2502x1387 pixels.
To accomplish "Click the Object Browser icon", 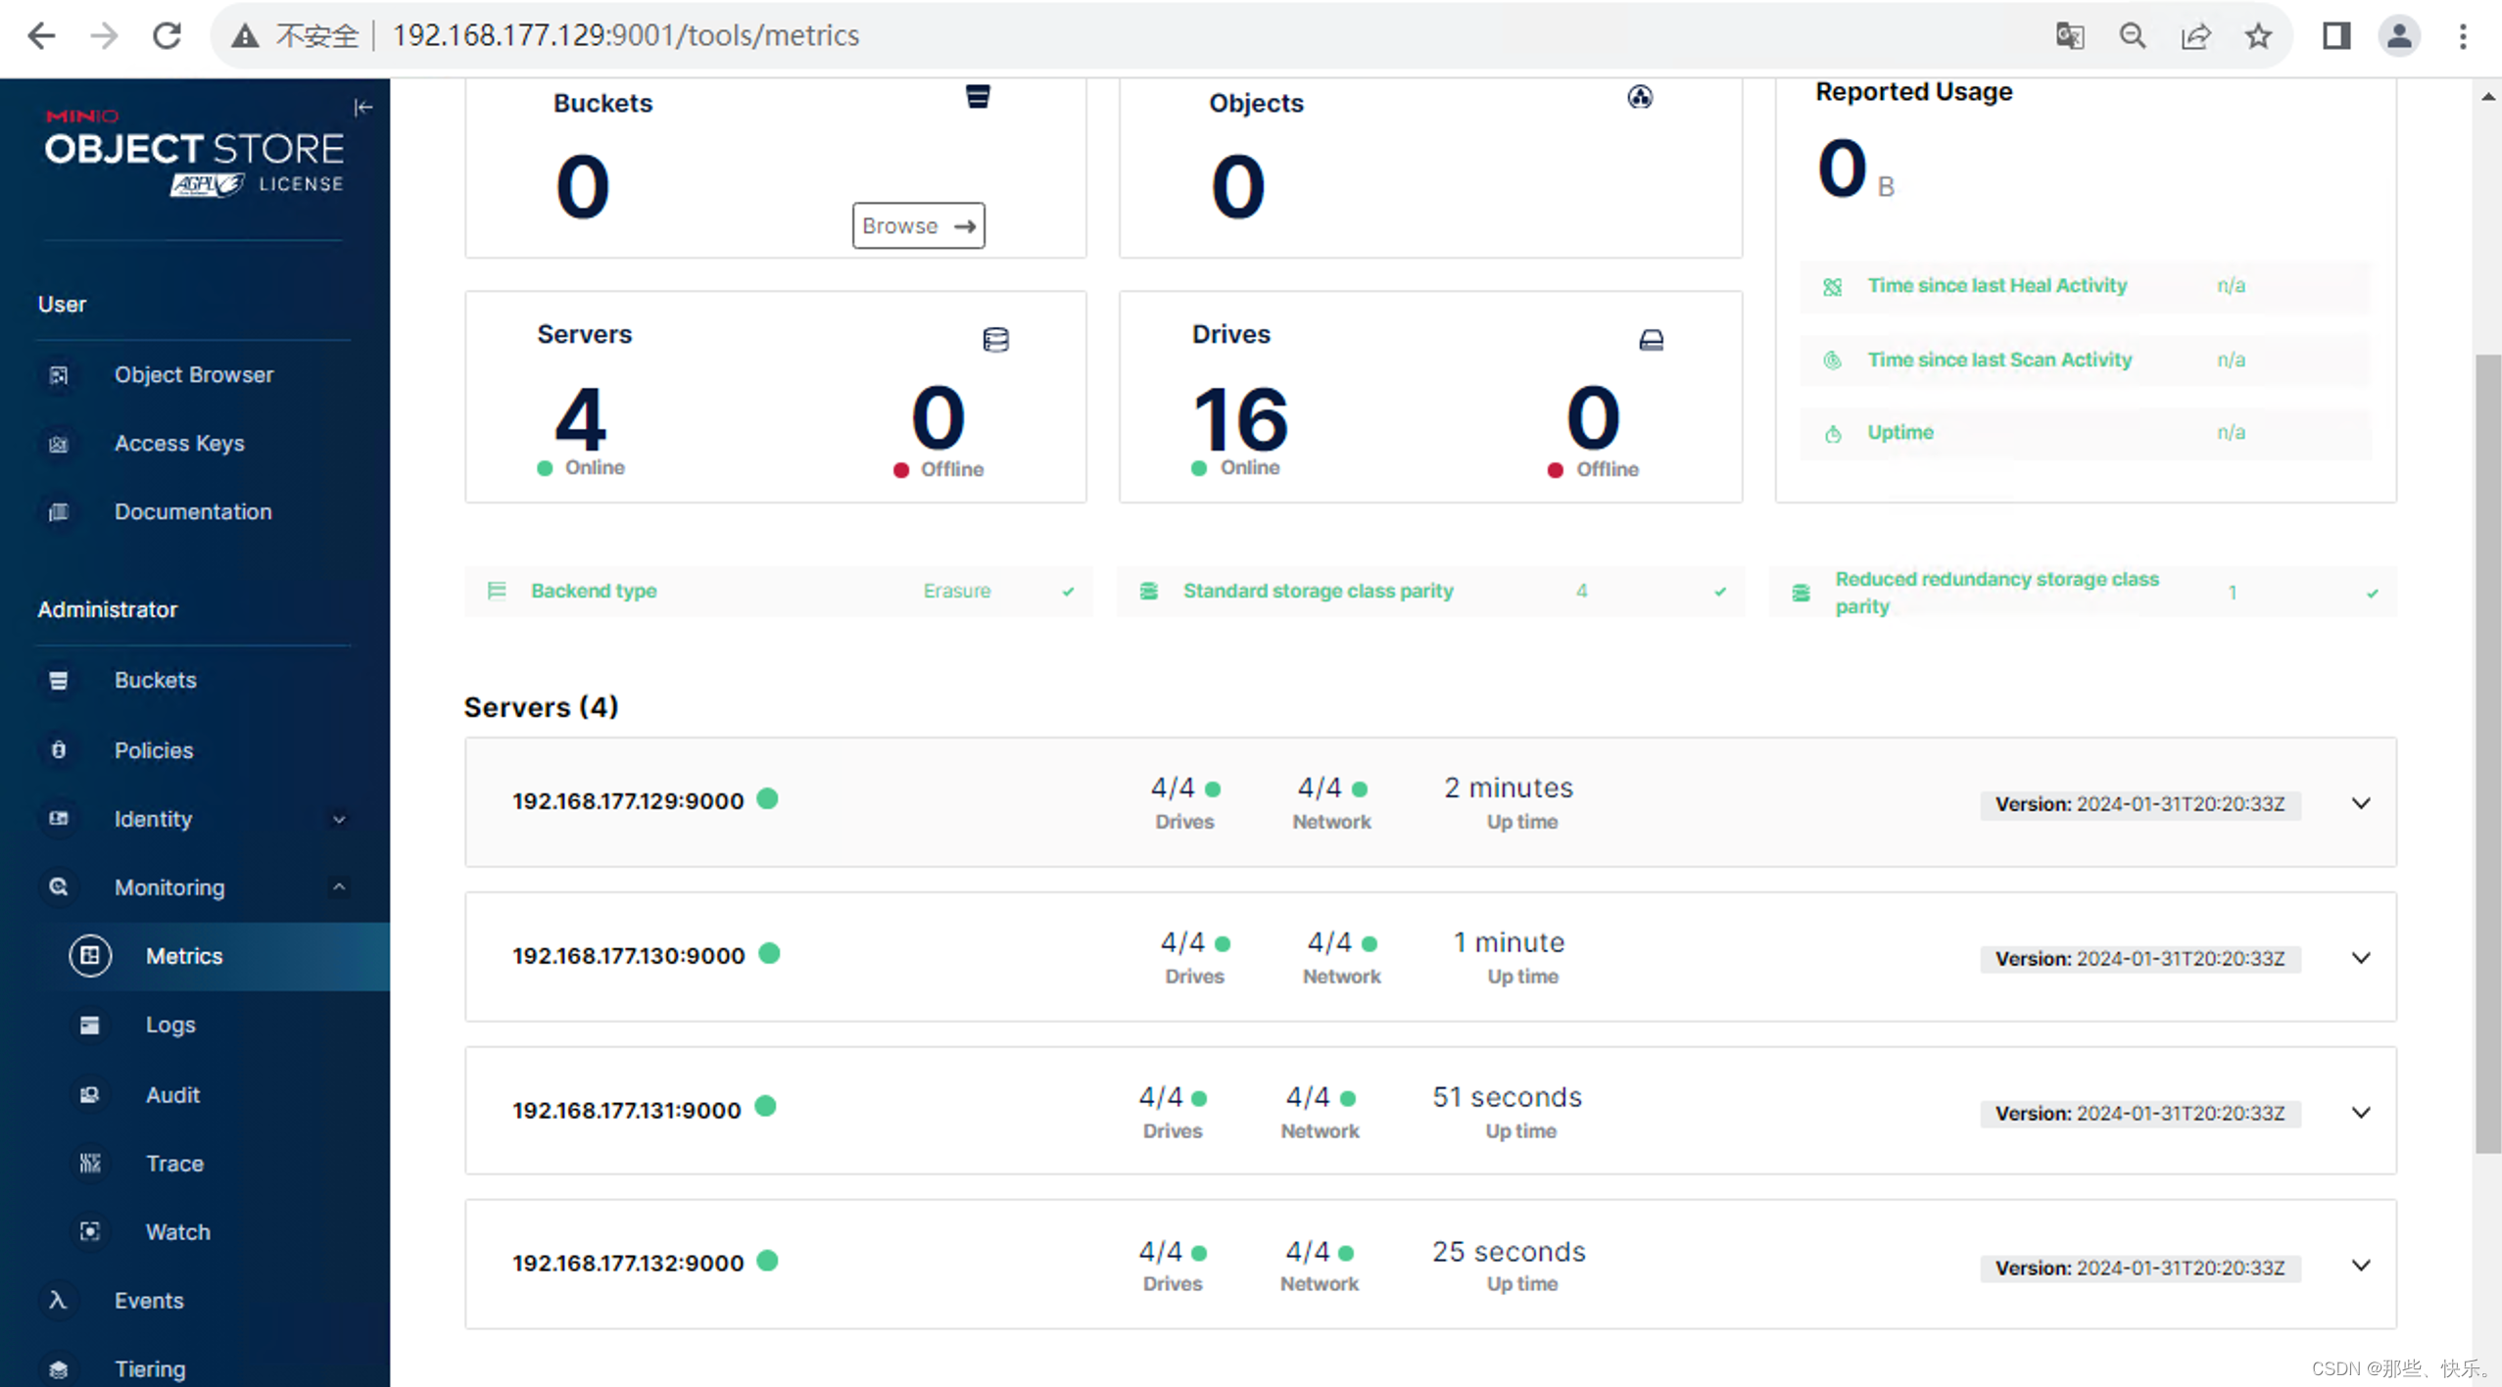I will click(x=58, y=374).
